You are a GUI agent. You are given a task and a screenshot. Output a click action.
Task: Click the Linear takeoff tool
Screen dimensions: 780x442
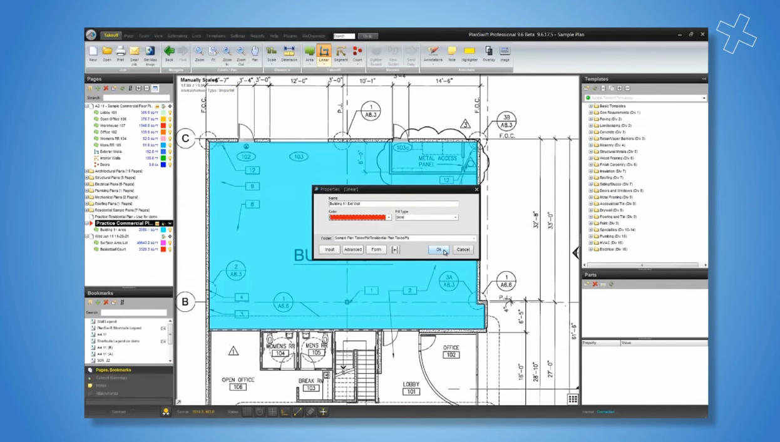click(x=324, y=54)
